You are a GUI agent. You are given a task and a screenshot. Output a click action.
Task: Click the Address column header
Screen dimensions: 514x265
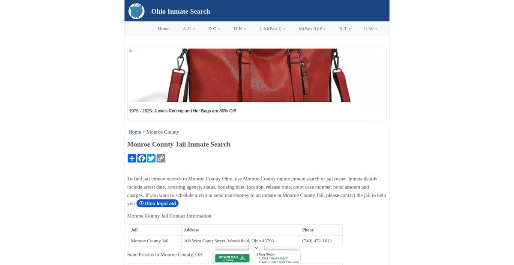point(241,230)
